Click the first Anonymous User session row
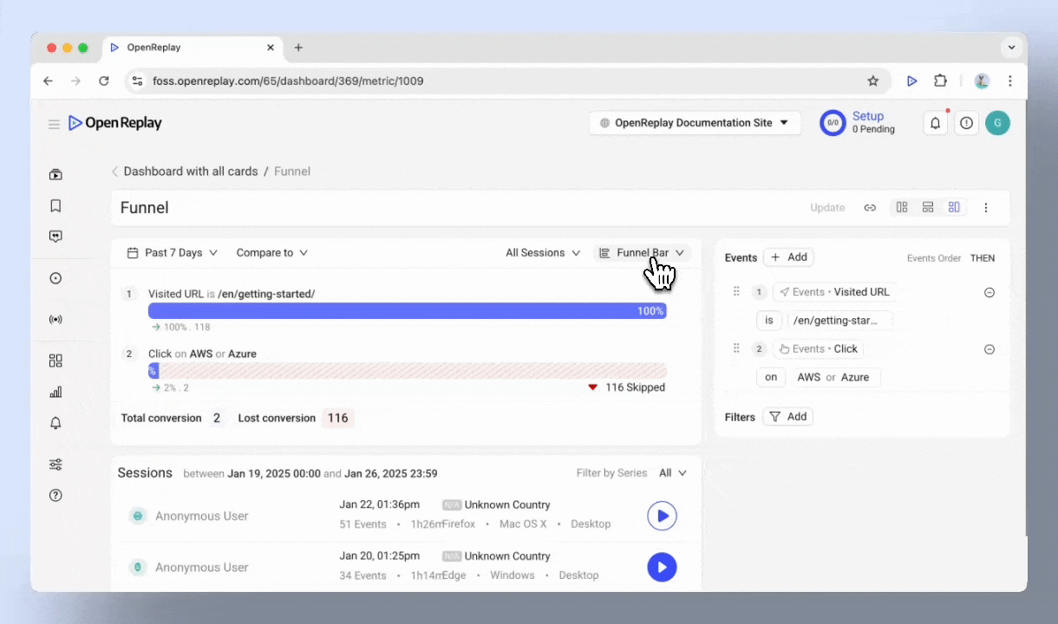The width and height of the screenshot is (1058, 624). [406, 516]
